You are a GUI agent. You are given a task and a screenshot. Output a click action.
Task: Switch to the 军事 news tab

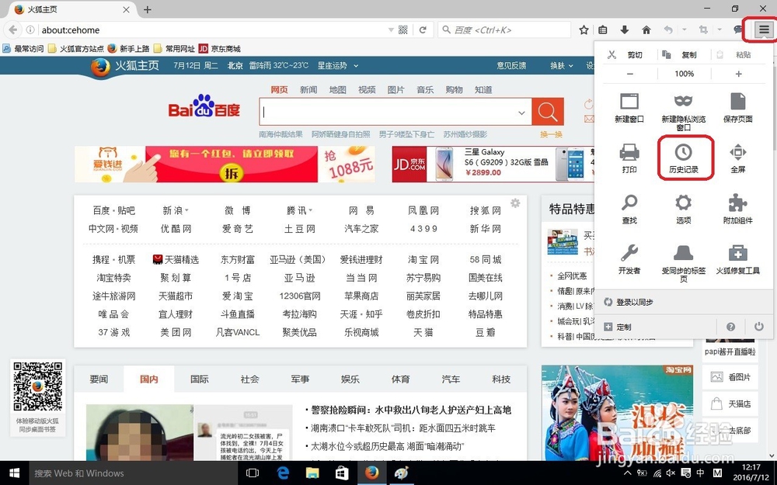[x=300, y=379]
